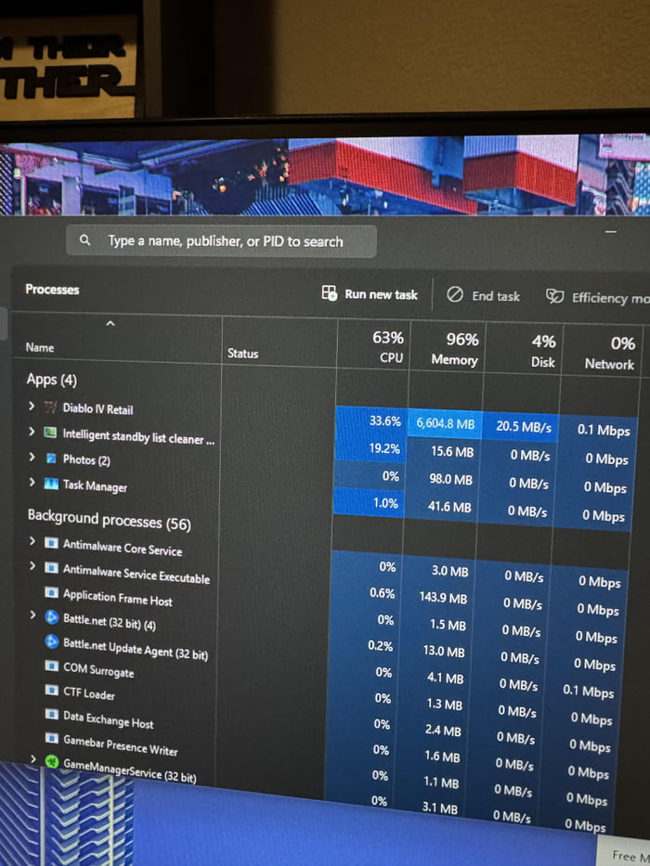The height and width of the screenshot is (866, 650).
Task: Expand Antimalware Service Executable entry
Action: click(32, 565)
